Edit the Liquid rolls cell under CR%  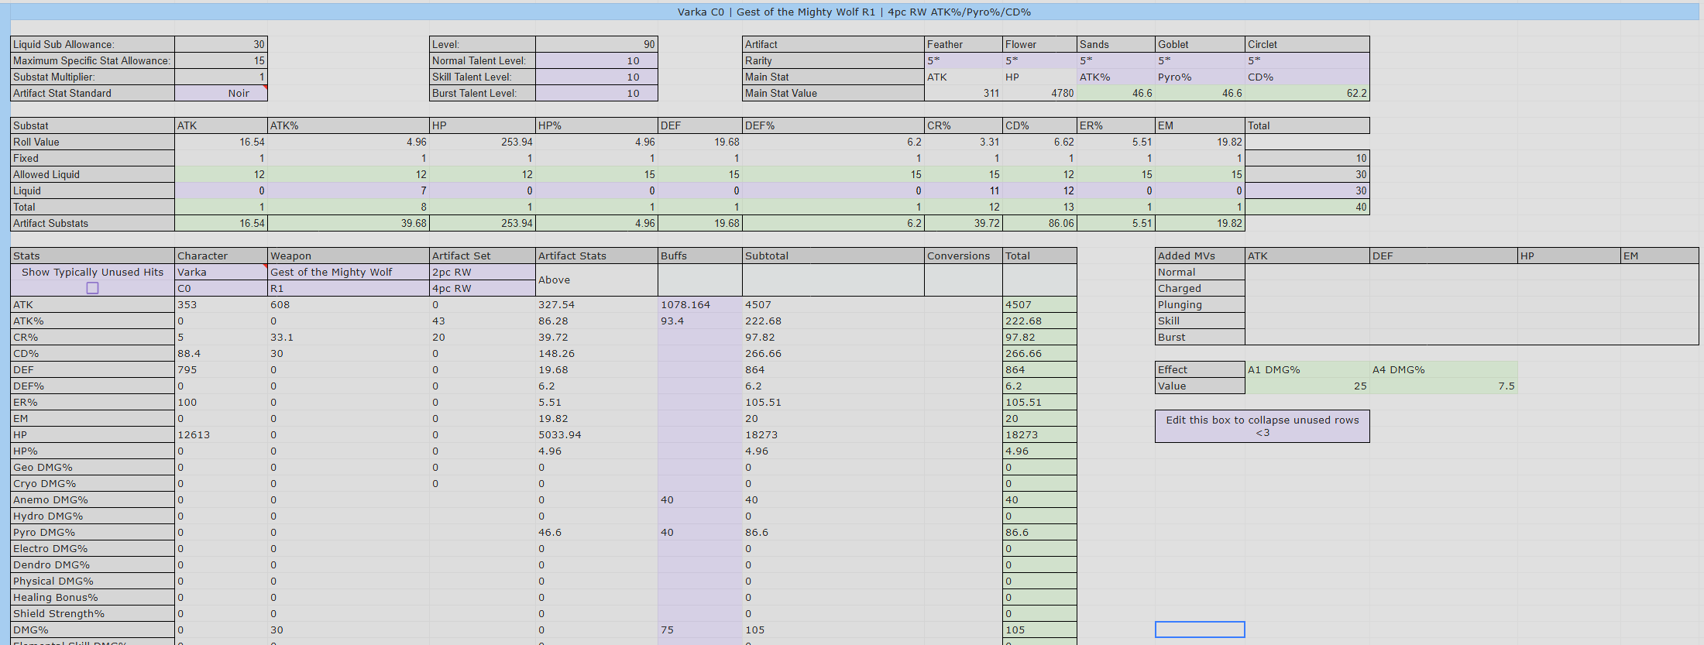[964, 190]
